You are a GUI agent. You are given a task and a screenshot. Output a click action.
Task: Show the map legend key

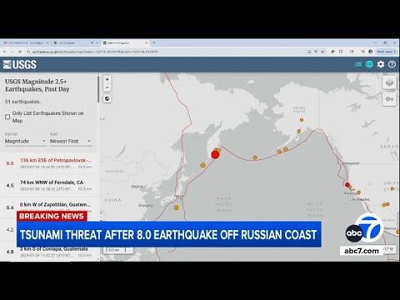[389, 99]
